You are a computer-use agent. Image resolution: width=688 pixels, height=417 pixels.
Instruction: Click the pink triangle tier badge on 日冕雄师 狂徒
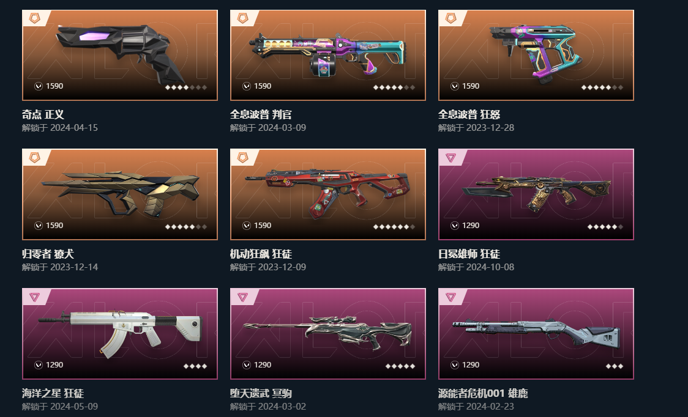tap(450, 157)
